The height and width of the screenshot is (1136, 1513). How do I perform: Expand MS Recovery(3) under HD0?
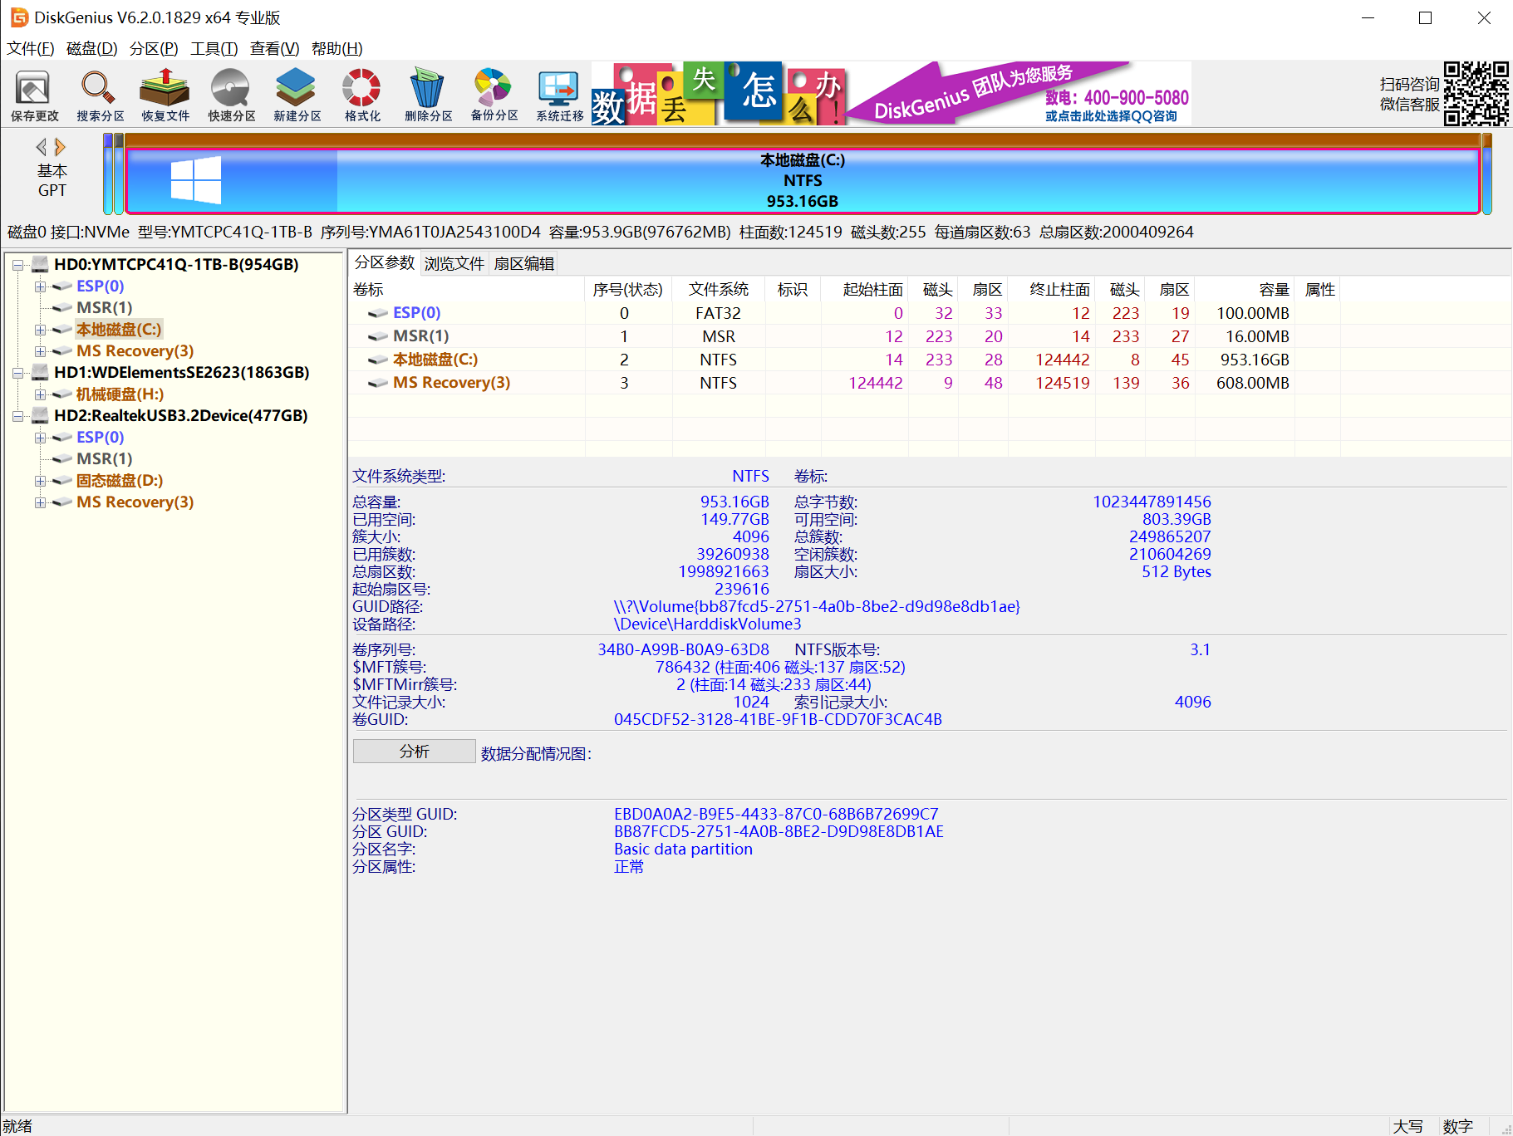pyautogui.click(x=40, y=351)
